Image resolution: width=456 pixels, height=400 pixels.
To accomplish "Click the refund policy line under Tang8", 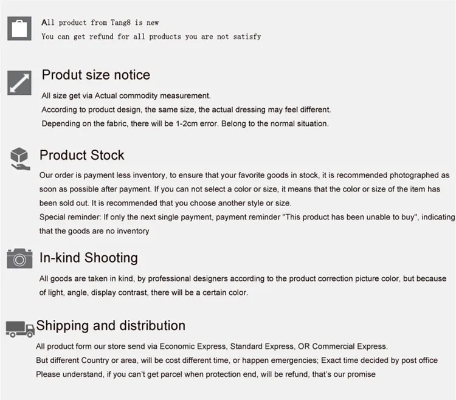I will tap(151, 36).
